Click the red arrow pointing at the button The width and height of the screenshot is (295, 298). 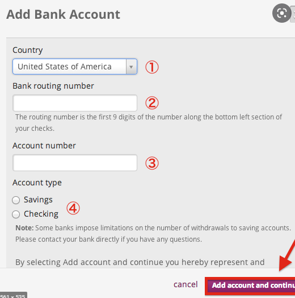point(287,255)
